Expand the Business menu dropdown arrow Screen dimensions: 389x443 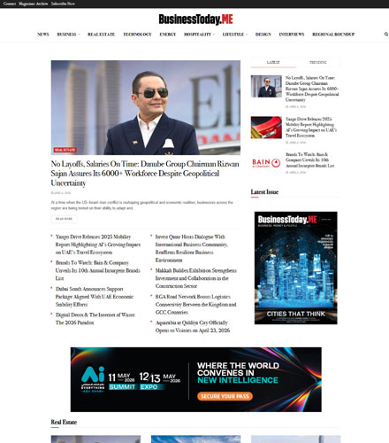click(79, 35)
